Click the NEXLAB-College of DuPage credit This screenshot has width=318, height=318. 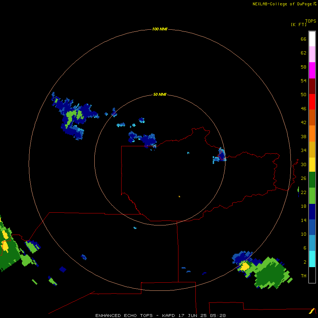pos(282,4)
